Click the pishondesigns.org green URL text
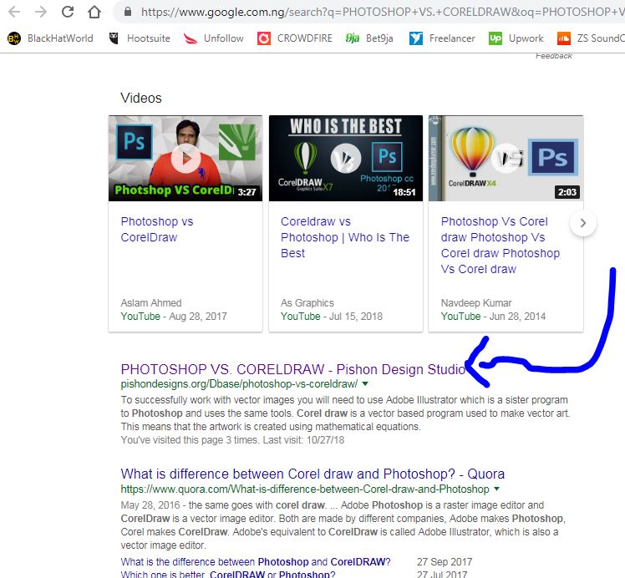This screenshot has height=578, width=625. [x=239, y=383]
